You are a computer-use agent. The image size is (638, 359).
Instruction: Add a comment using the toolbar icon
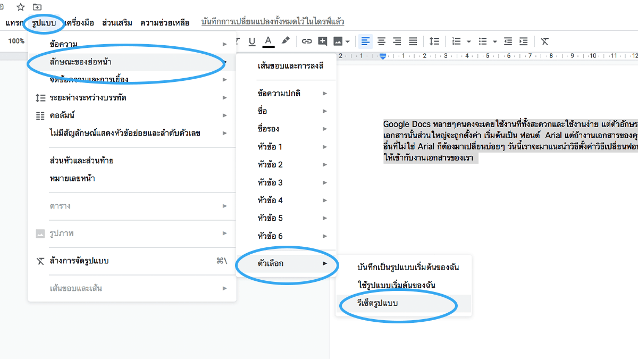[322, 41]
